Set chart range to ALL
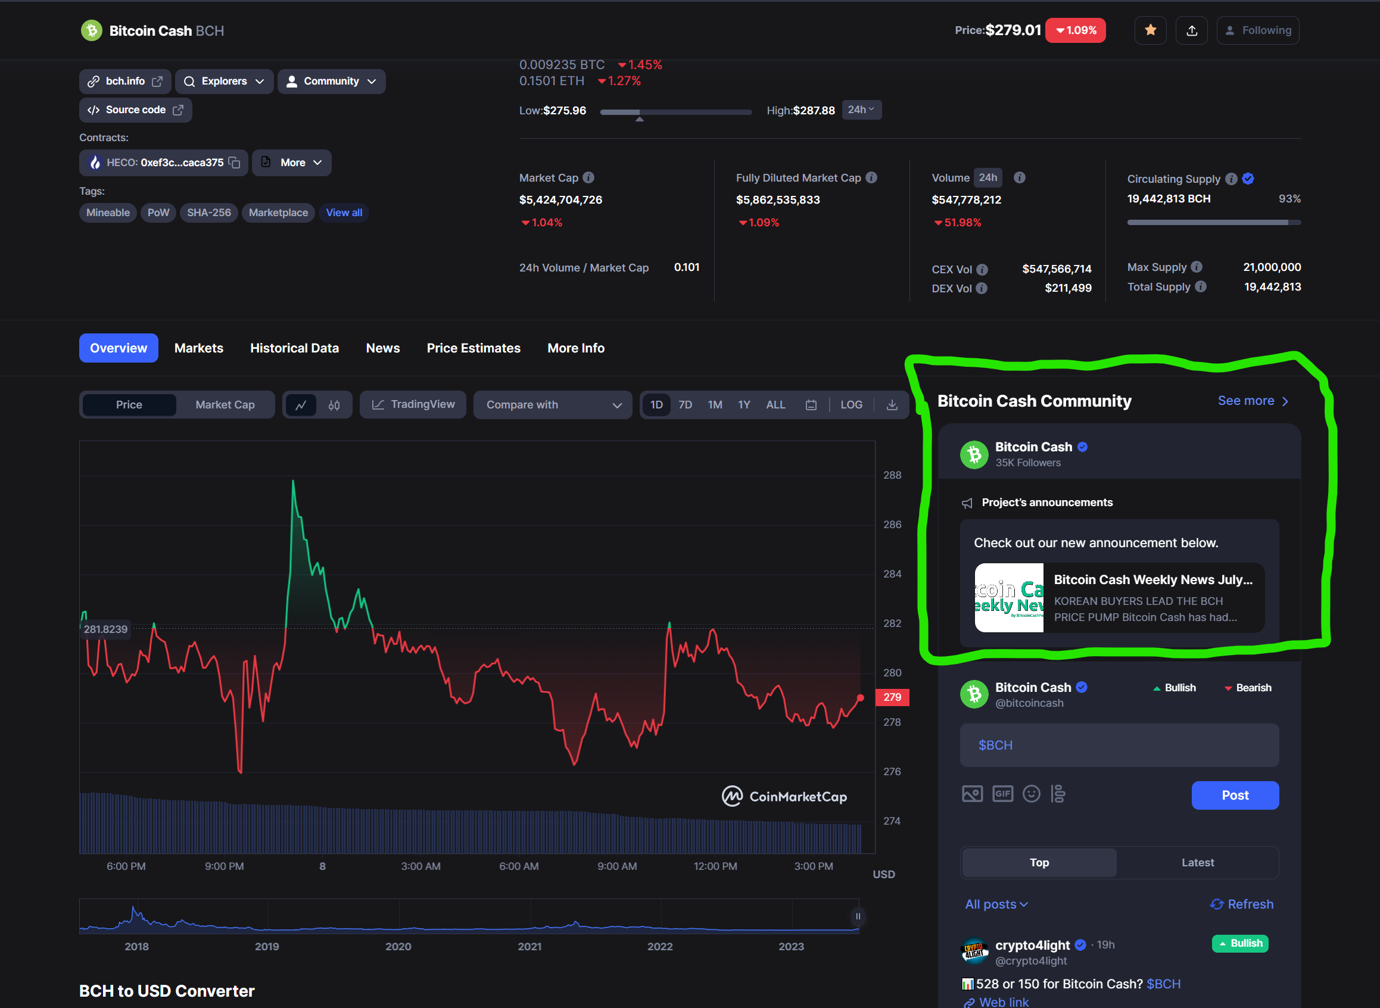 click(775, 405)
